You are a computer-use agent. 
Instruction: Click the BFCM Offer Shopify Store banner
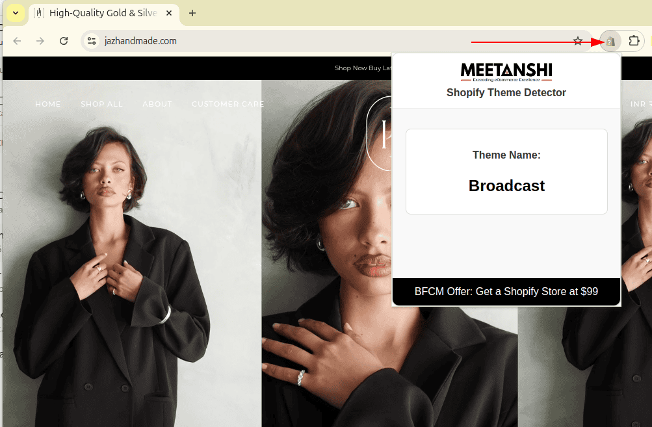(506, 292)
